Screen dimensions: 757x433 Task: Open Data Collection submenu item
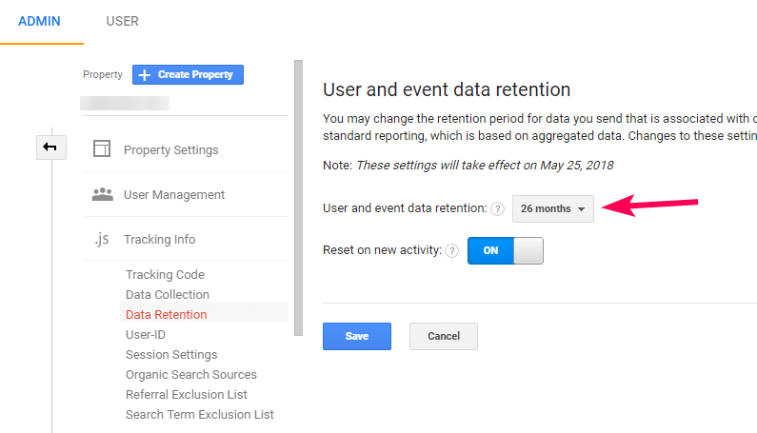point(168,294)
